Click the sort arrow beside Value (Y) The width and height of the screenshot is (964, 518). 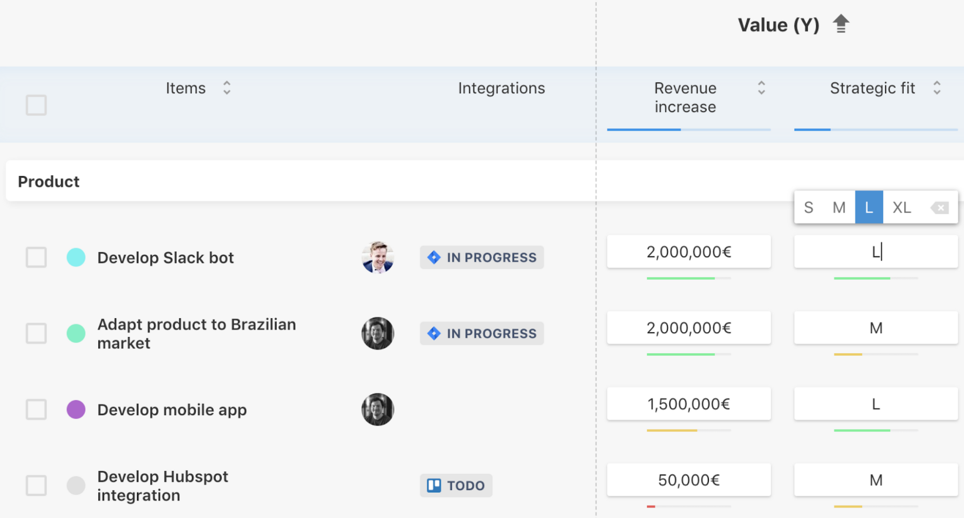point(841,24)
